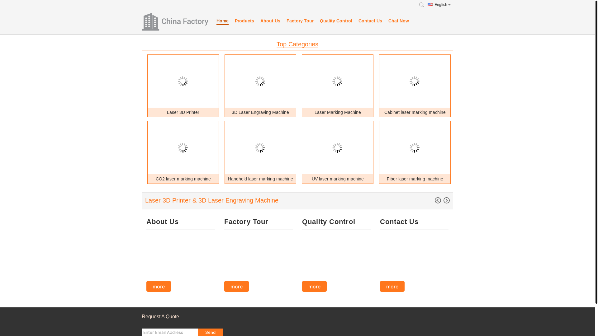This screenshot has height=336, width=598.
Task: Open the Handheld laser marking machine thumbnail
Action: coord(260,148)
